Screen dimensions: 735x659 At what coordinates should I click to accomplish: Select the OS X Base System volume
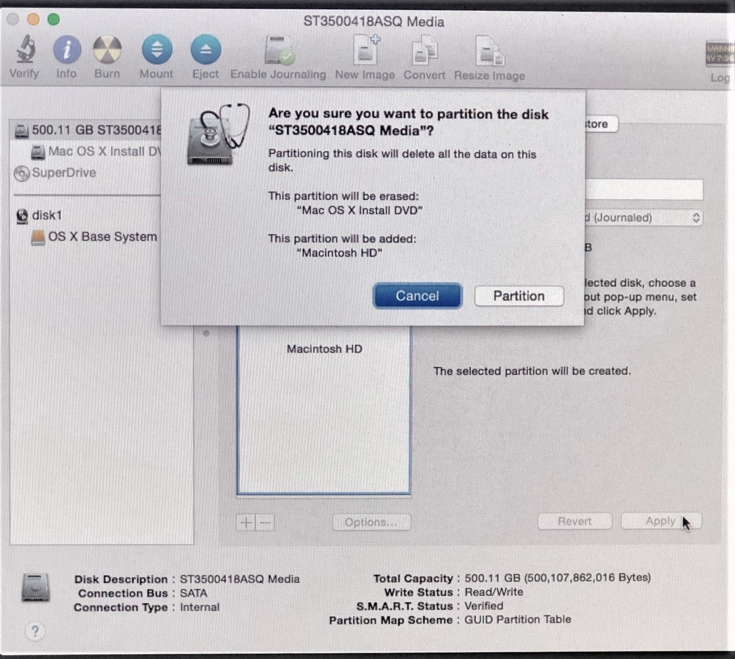pos(94,237)
